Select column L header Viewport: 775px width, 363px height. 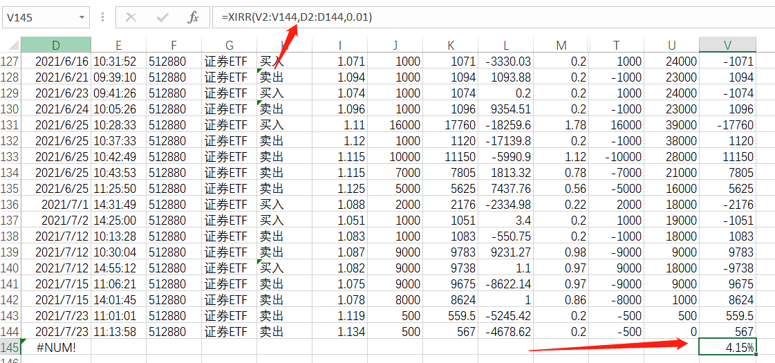(506, 45)
